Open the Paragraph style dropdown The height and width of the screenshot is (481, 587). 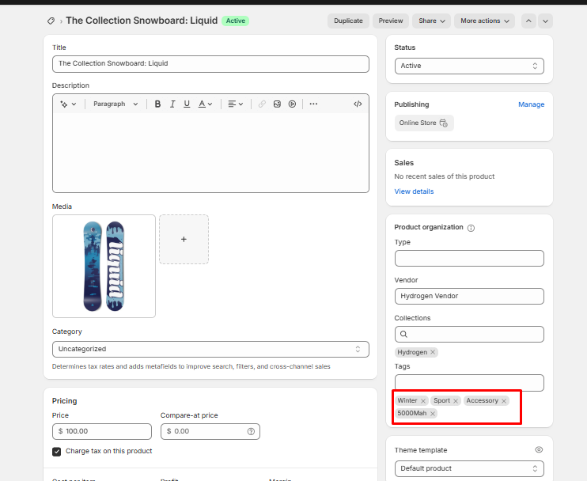pos(116,104)
